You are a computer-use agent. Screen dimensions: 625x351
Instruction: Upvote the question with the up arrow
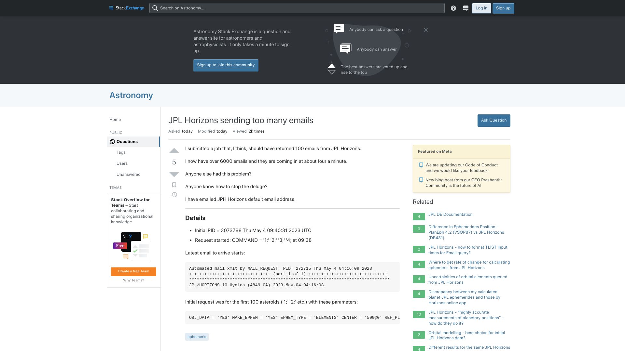(174, 150)
